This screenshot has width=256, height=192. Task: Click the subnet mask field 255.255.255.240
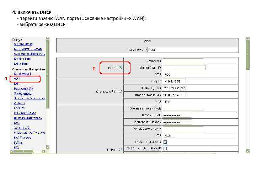174,88
